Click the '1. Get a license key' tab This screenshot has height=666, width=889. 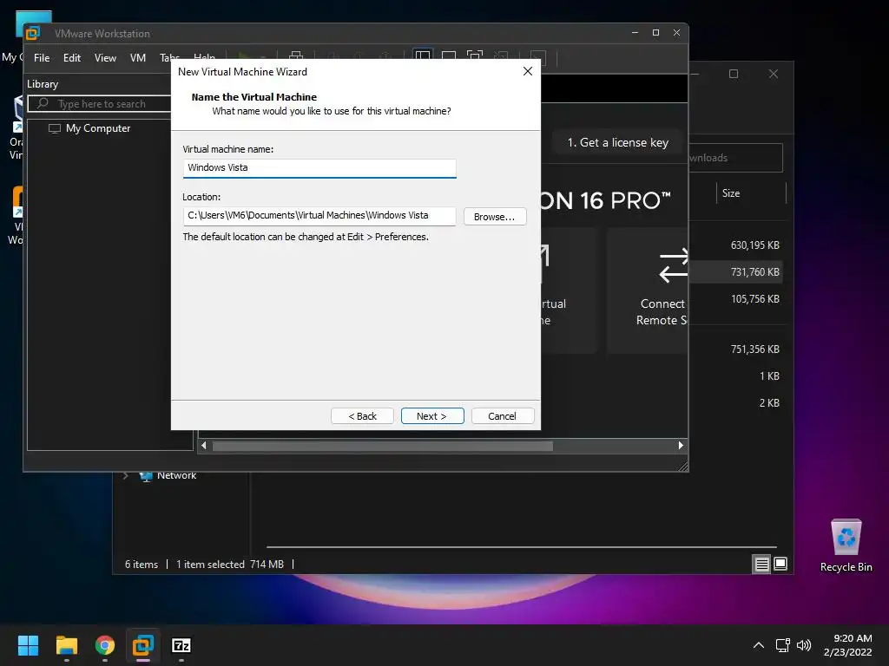tap(617, 143)
